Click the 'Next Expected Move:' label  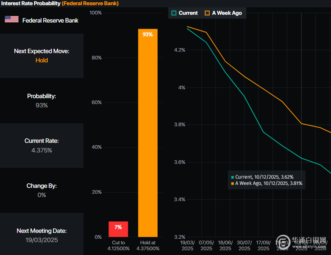pyautogui.click(x=42, y=51)
